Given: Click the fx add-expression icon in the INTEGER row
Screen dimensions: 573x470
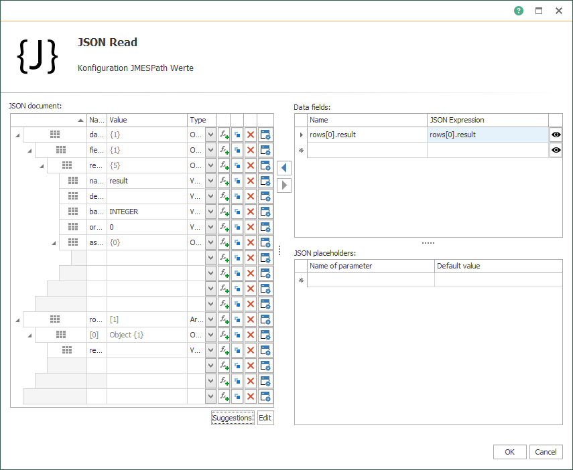Looking at the screenshot, I should click(224, 212).
